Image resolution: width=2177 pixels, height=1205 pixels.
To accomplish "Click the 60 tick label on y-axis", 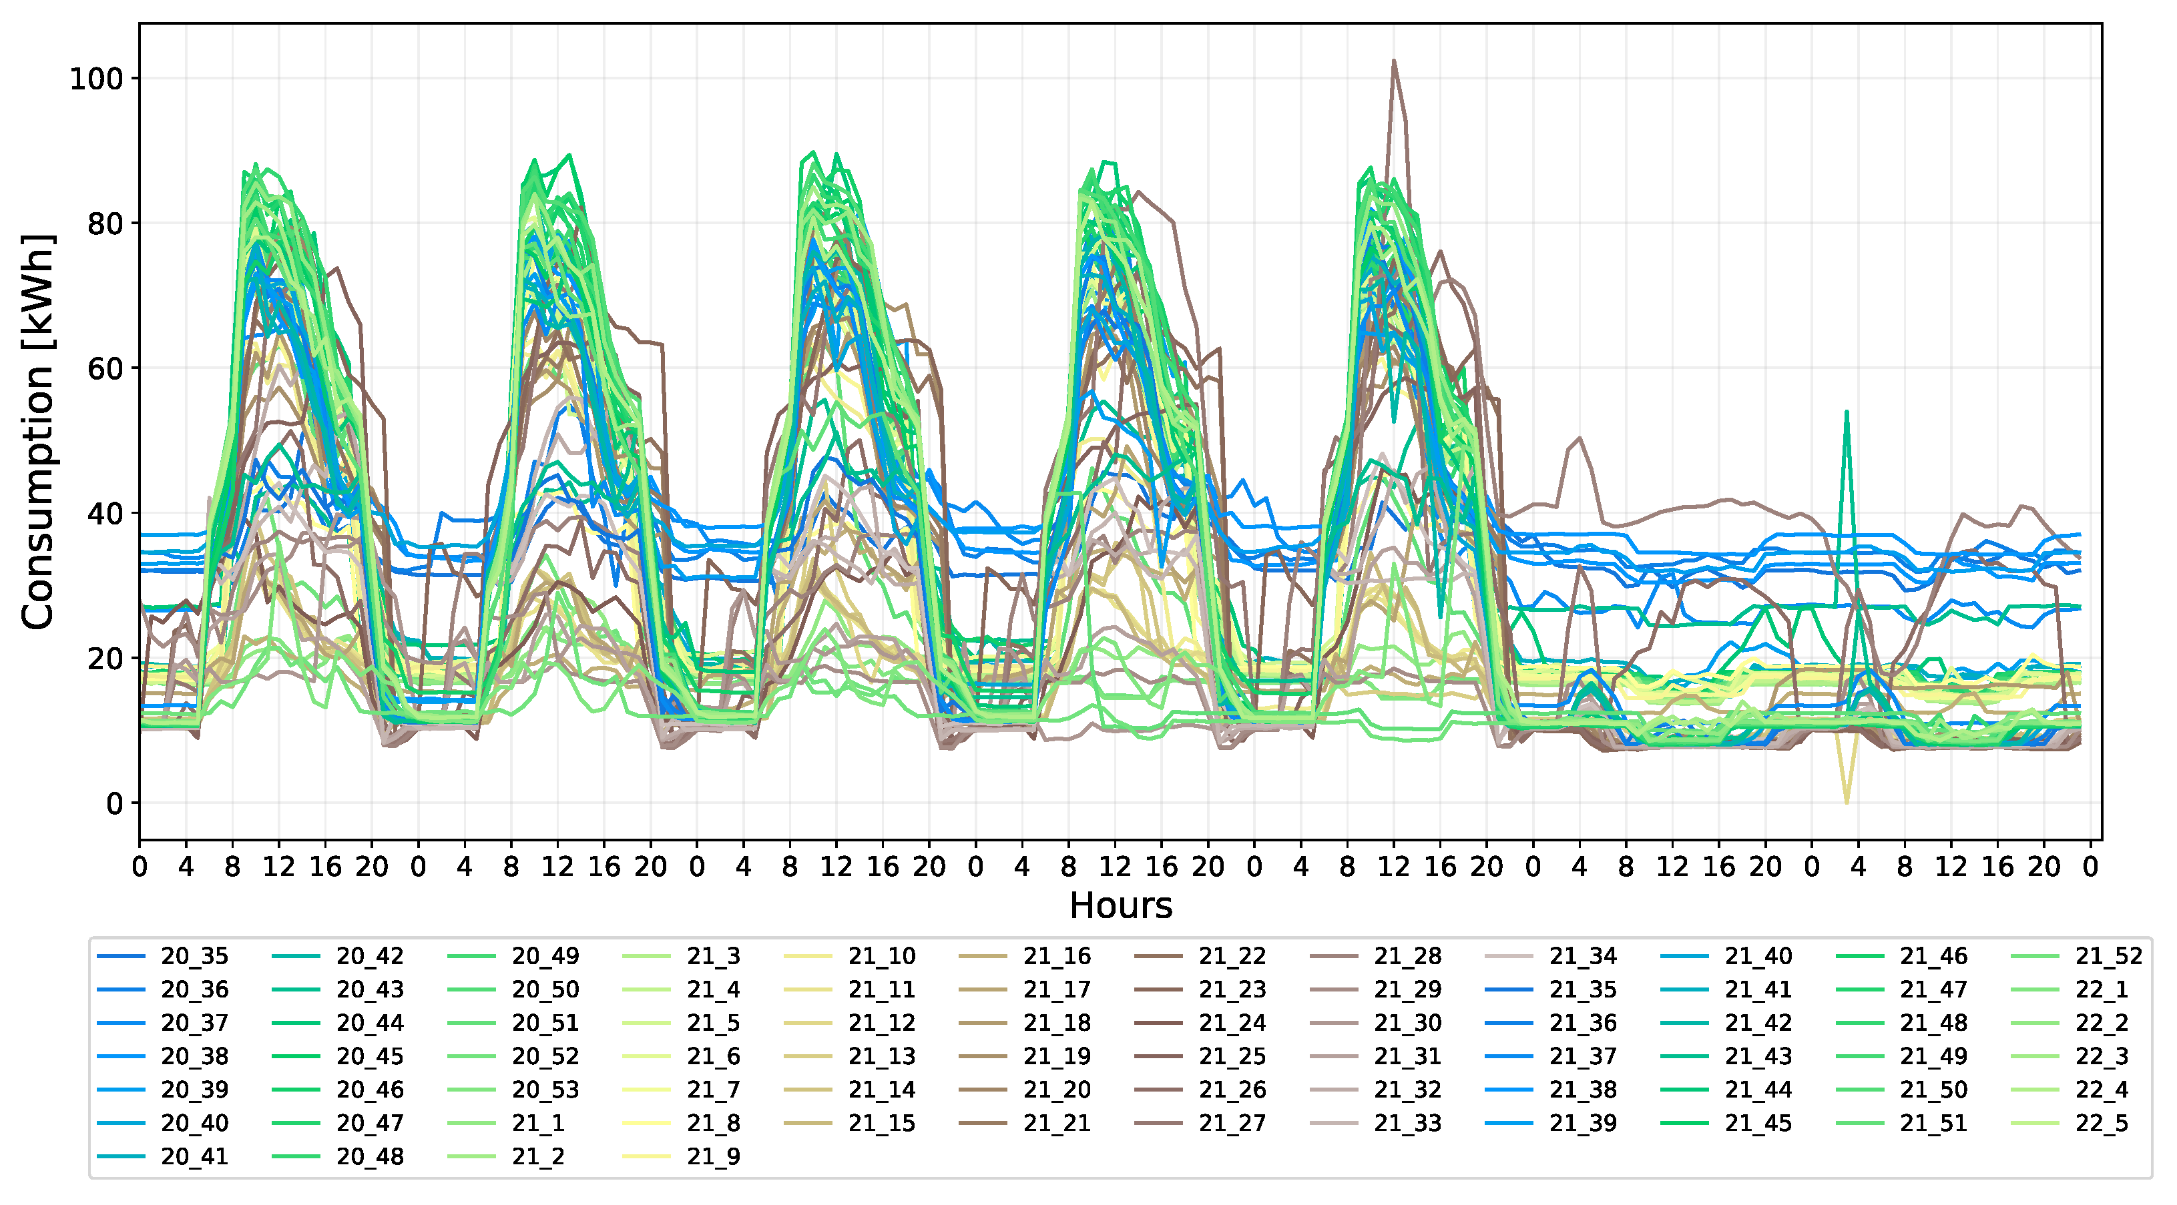I will [x=105, y=369].
